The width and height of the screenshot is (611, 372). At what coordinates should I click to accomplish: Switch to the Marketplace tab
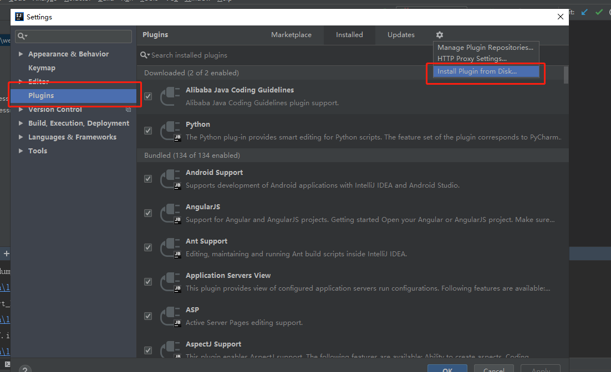291,35
